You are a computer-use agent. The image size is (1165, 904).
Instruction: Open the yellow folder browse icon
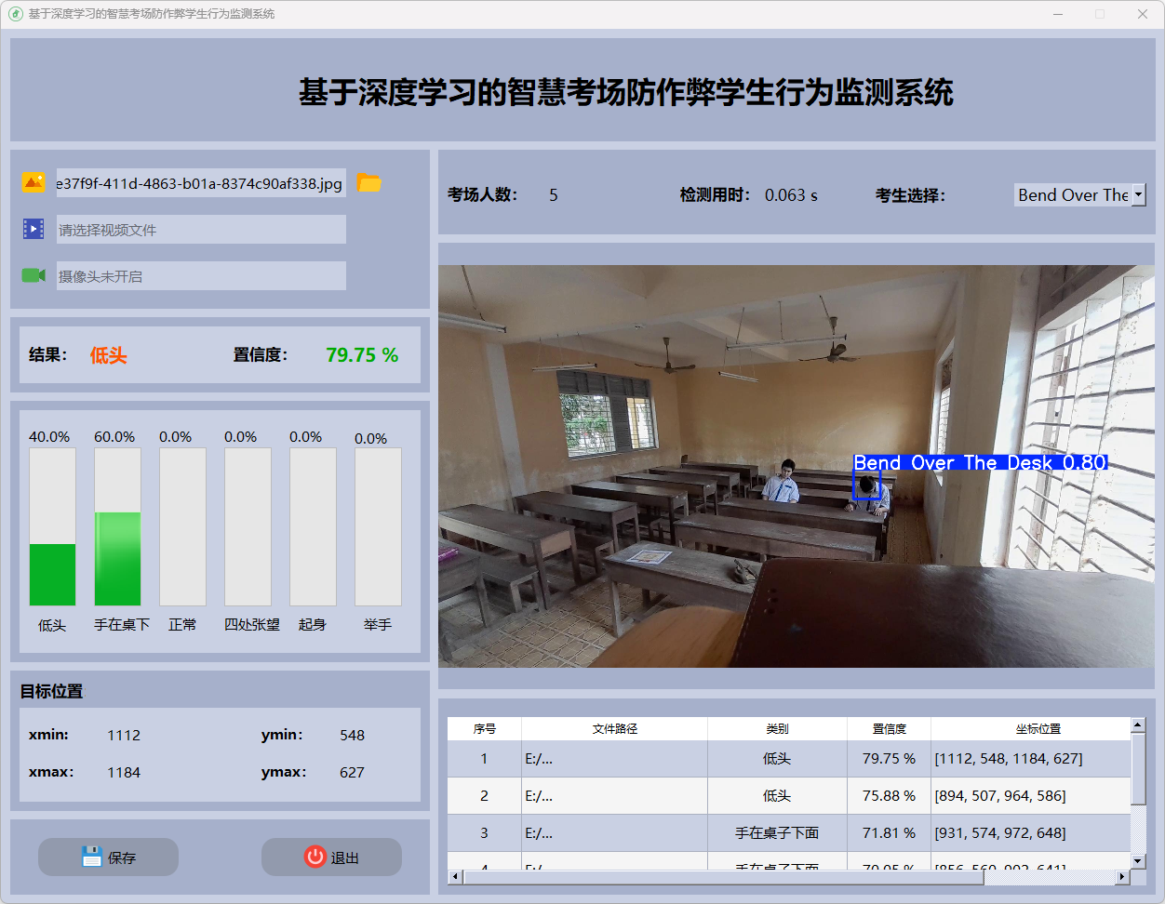point(369,183)
